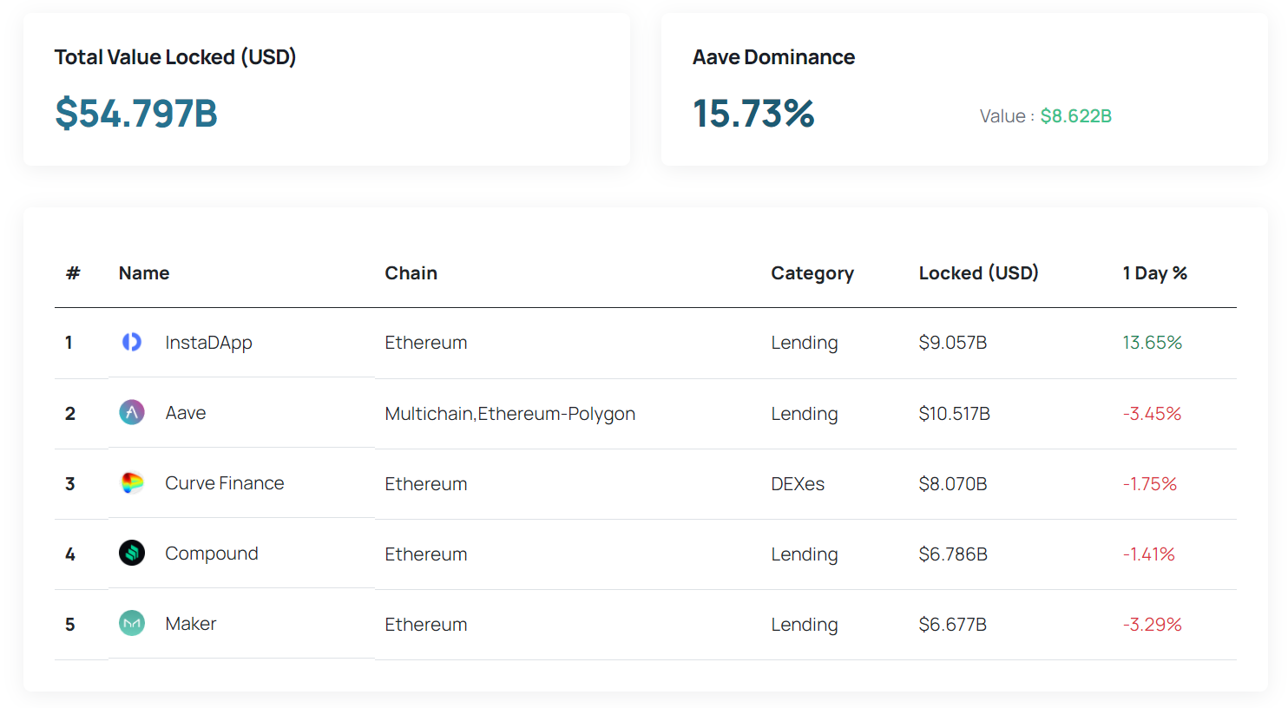Open the Curve Finance protocol link
The width and height of the screenshot is (1288, 708).
(x=225, y=483)
